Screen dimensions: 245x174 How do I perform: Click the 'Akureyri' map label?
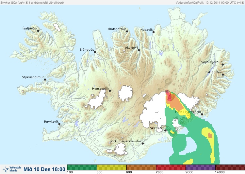131,48
